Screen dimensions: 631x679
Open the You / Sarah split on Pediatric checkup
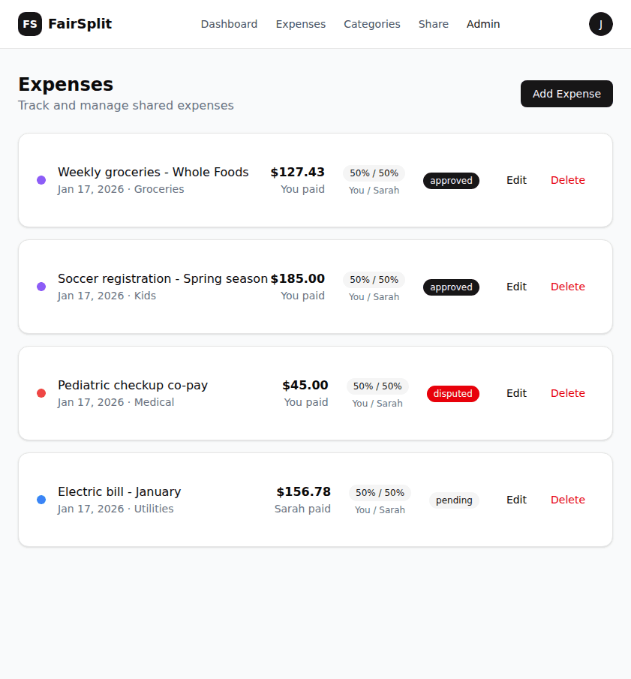click(x=377, y=386)
